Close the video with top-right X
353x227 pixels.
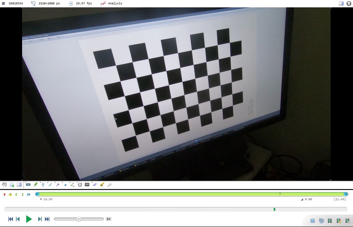click(x=349, y=4)
